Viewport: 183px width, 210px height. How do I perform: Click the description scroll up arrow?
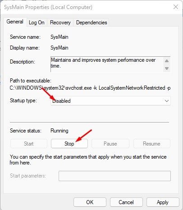(x=167, y=61)
